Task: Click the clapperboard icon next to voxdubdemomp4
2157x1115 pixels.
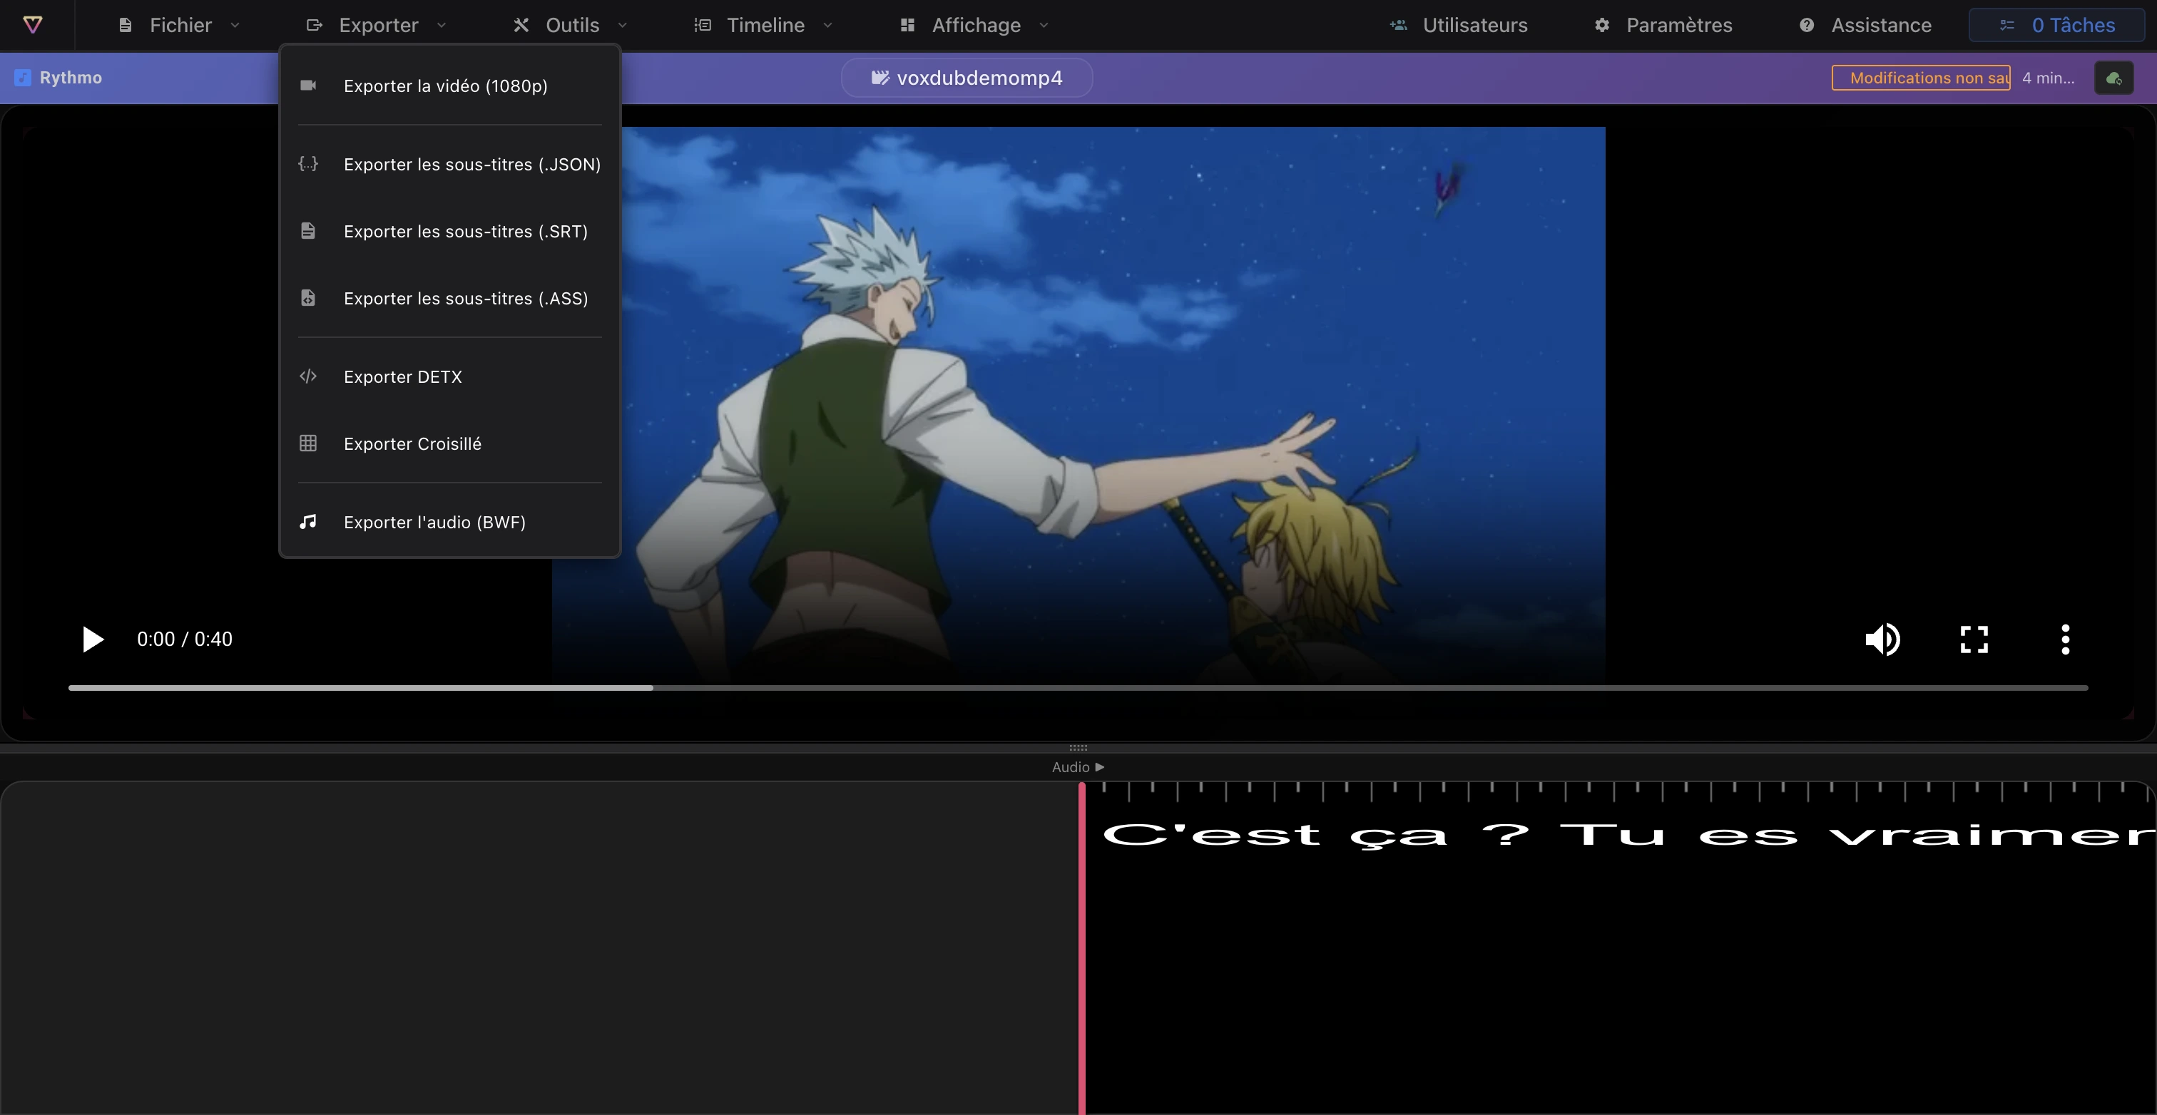Action: tap(880, 77)
